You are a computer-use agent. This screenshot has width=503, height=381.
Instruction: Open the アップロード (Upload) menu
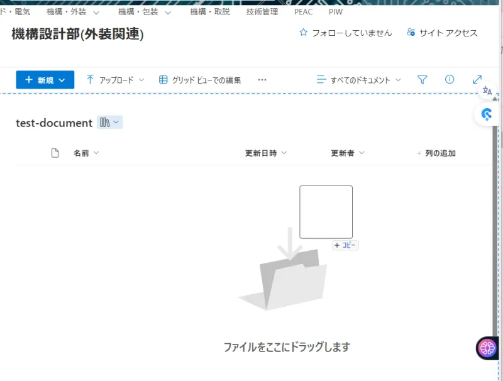pyautogui.click(x=116, y=80)
